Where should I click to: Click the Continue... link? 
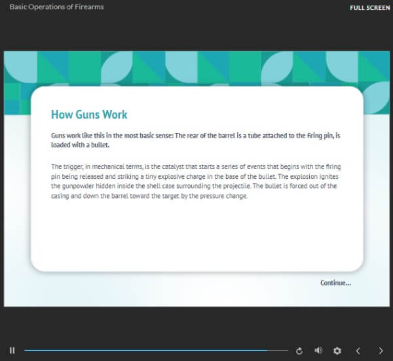335,283
